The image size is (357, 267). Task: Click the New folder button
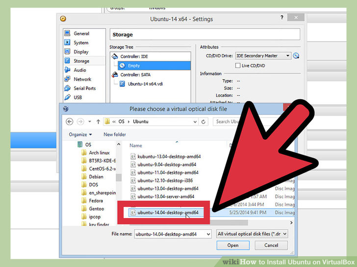coord(115,134)
